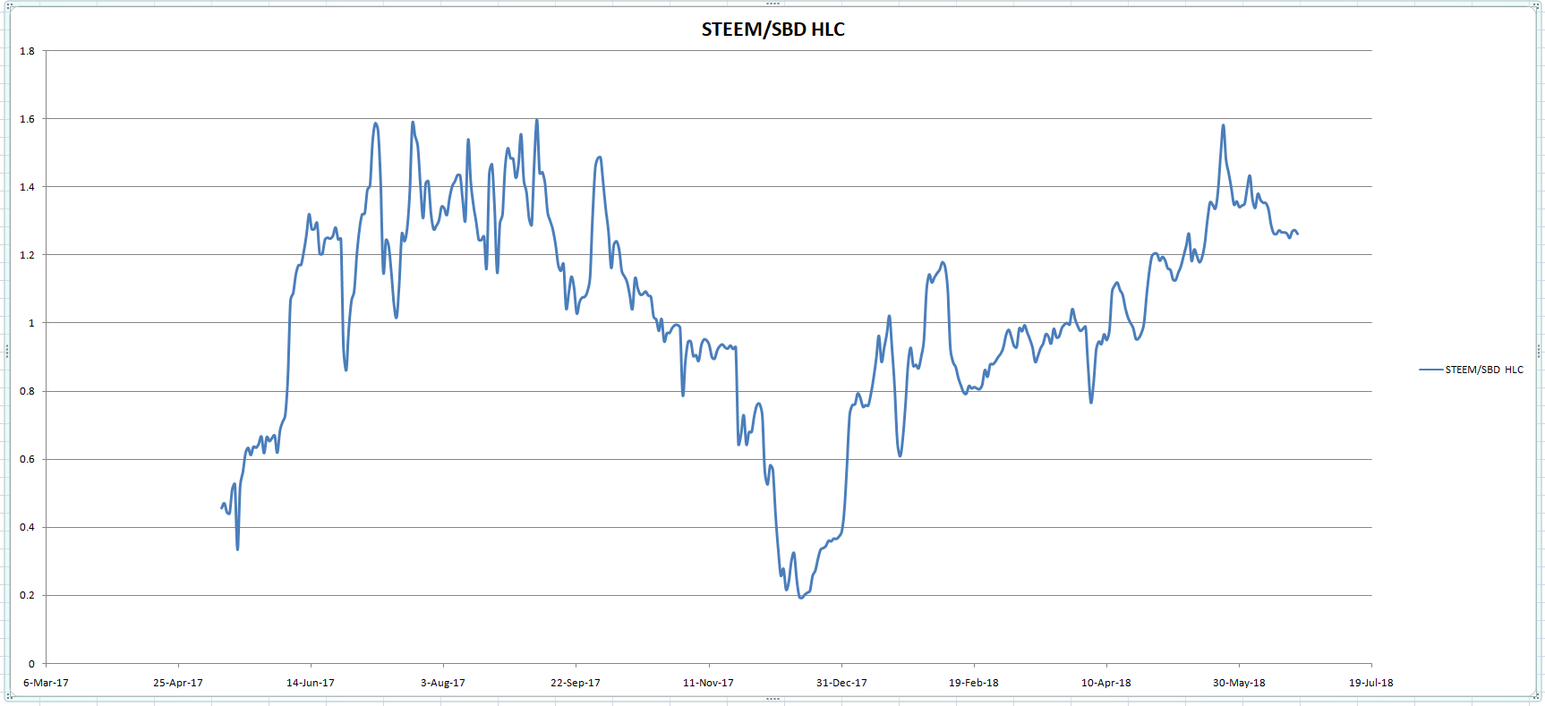
Task: Select y-axis label 1.8
Action: point(27,51)
